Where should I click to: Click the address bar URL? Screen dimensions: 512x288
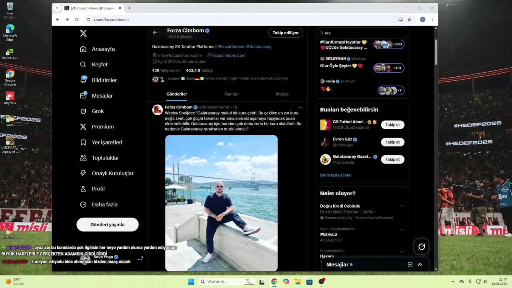(x=111, y=19)
